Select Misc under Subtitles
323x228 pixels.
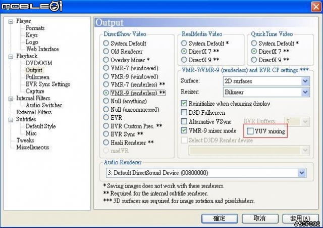coord(31,133)
